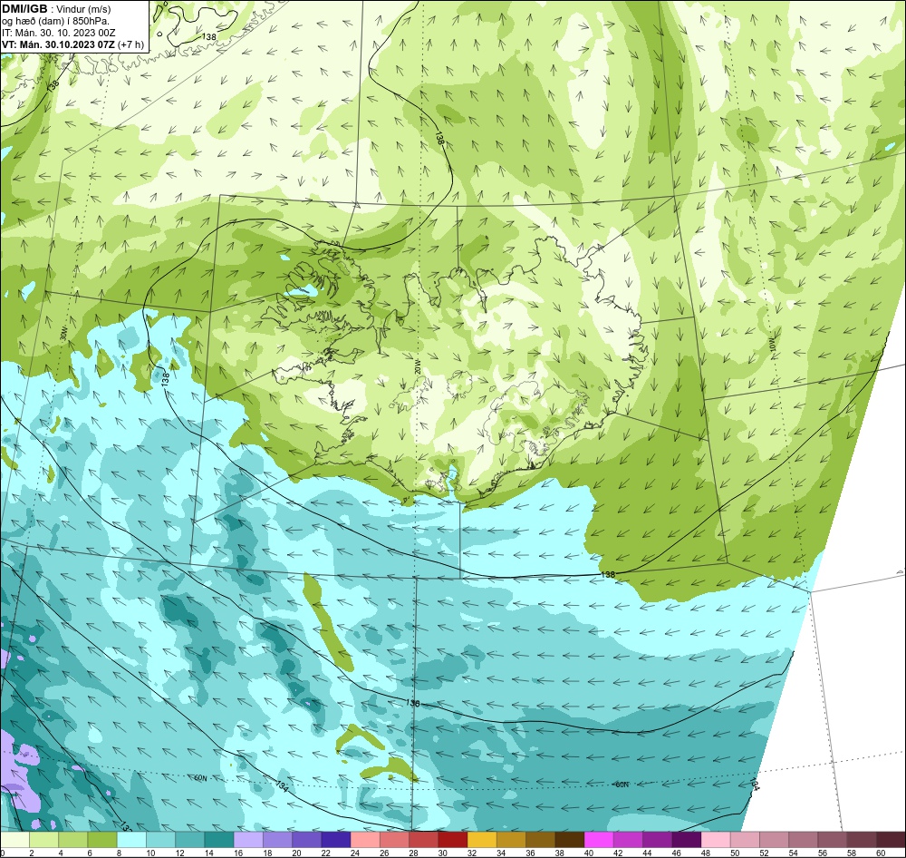Pick the dark teal 14–16 m/s legend swatch
906x858 pixels.
coord(219,840)
